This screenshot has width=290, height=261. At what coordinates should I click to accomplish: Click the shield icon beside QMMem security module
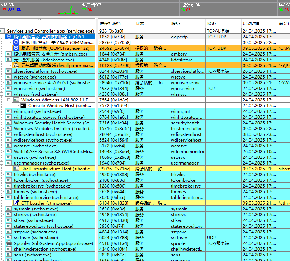coord(16,43)
